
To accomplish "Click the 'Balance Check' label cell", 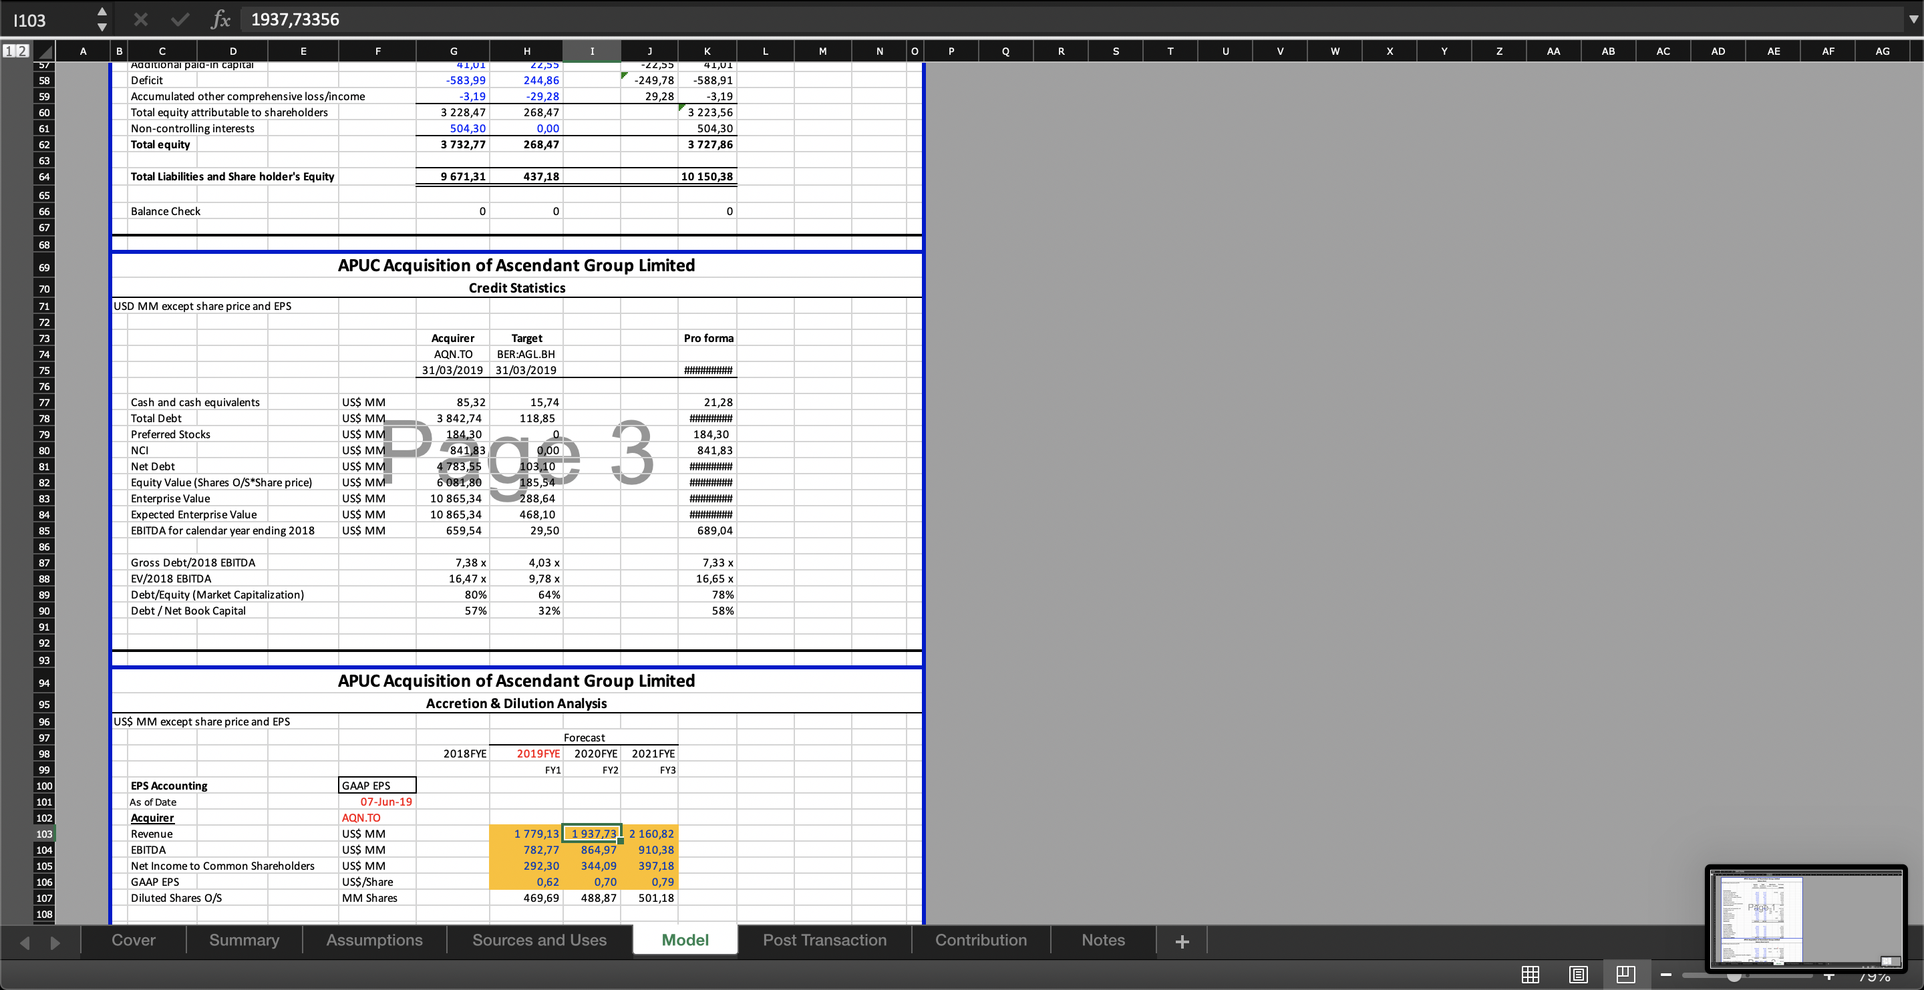I will pyautogui.click(x=166, y=211).
